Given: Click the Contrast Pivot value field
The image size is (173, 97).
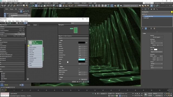Looking at the screenshot, I should point(82,55).
